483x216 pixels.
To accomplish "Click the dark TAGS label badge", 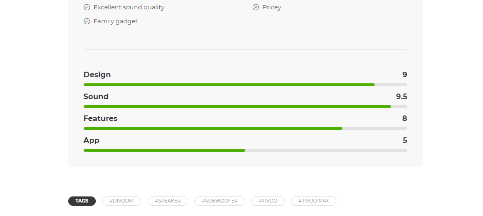I will point(82,201).
